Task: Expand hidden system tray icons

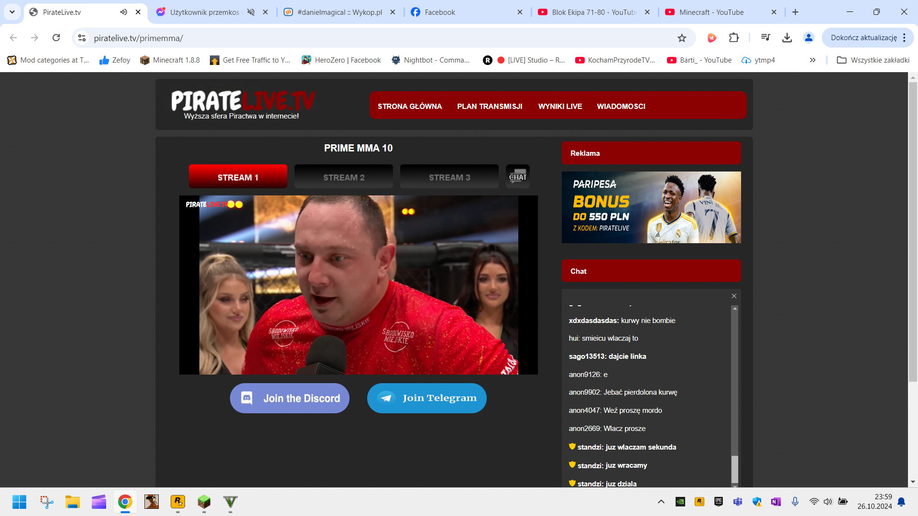Action: coord(661,502)
